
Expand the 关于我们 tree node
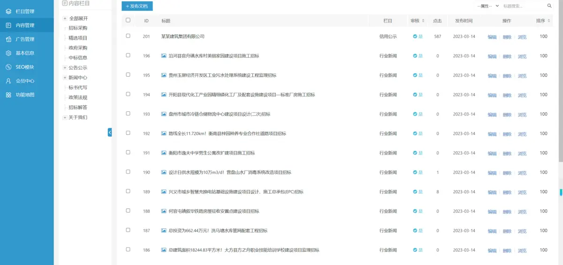65,117
